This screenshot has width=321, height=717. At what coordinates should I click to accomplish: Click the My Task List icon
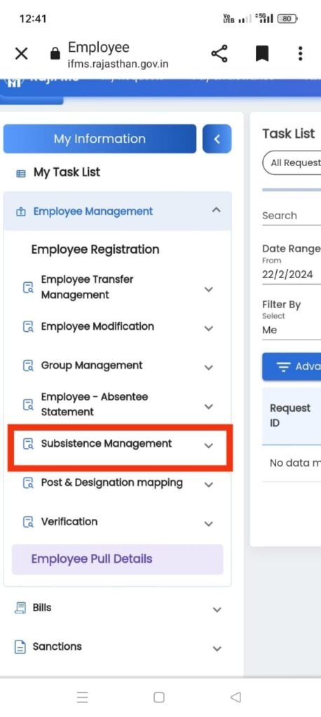(x=21, y=174)
